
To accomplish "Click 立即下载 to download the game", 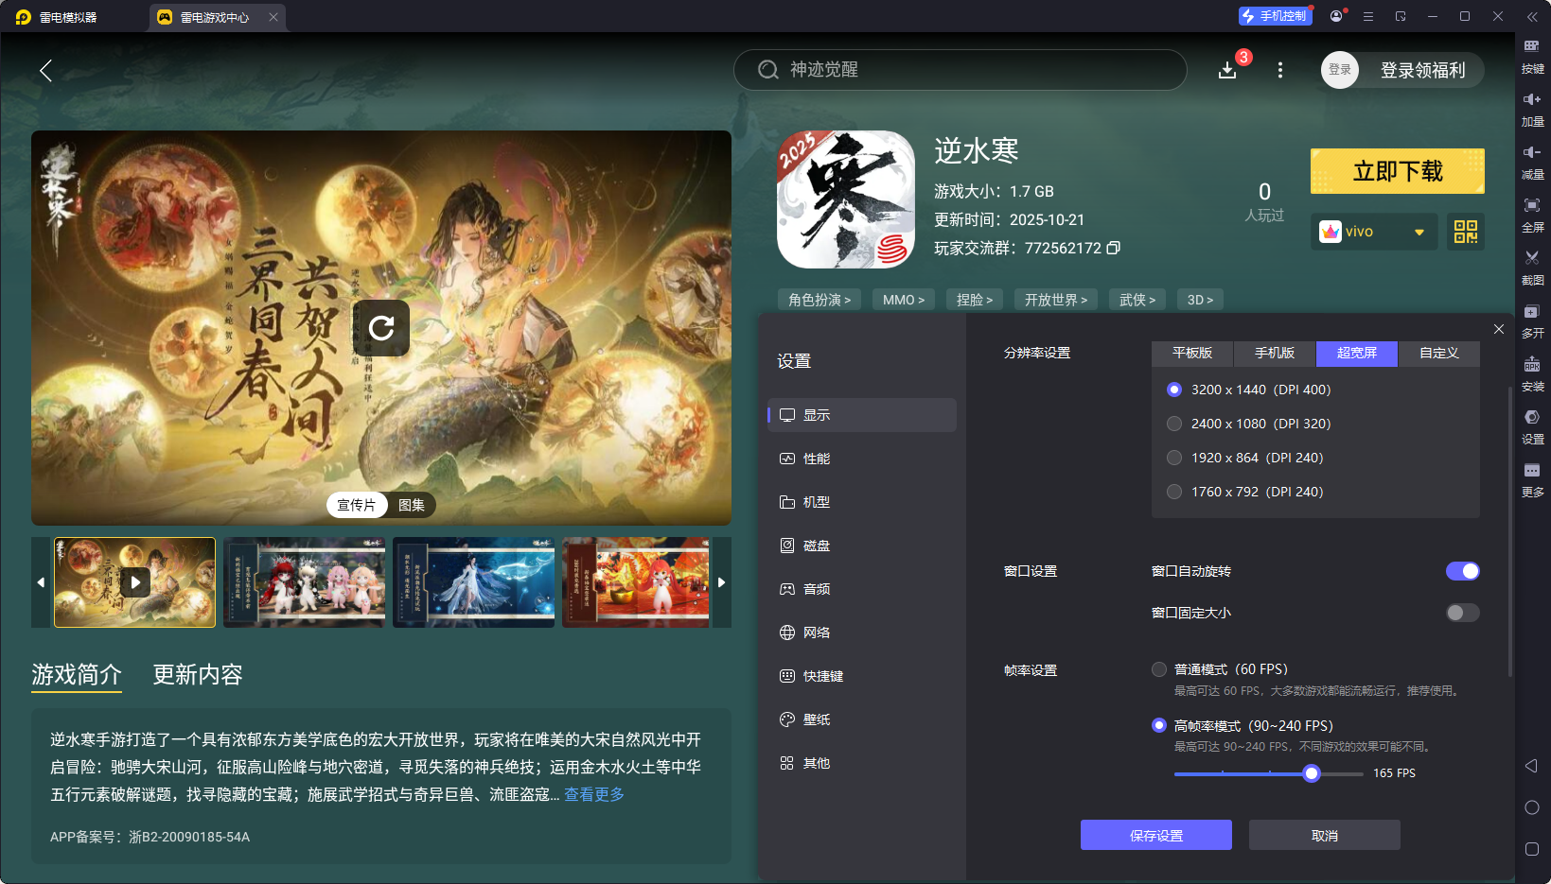I will (1398, 171).
